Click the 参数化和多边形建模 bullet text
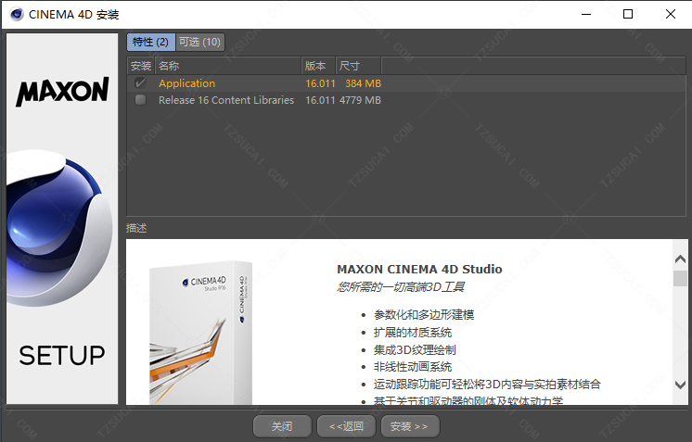Viewport: 692px width, 442px height. click(x=424, y=315)
